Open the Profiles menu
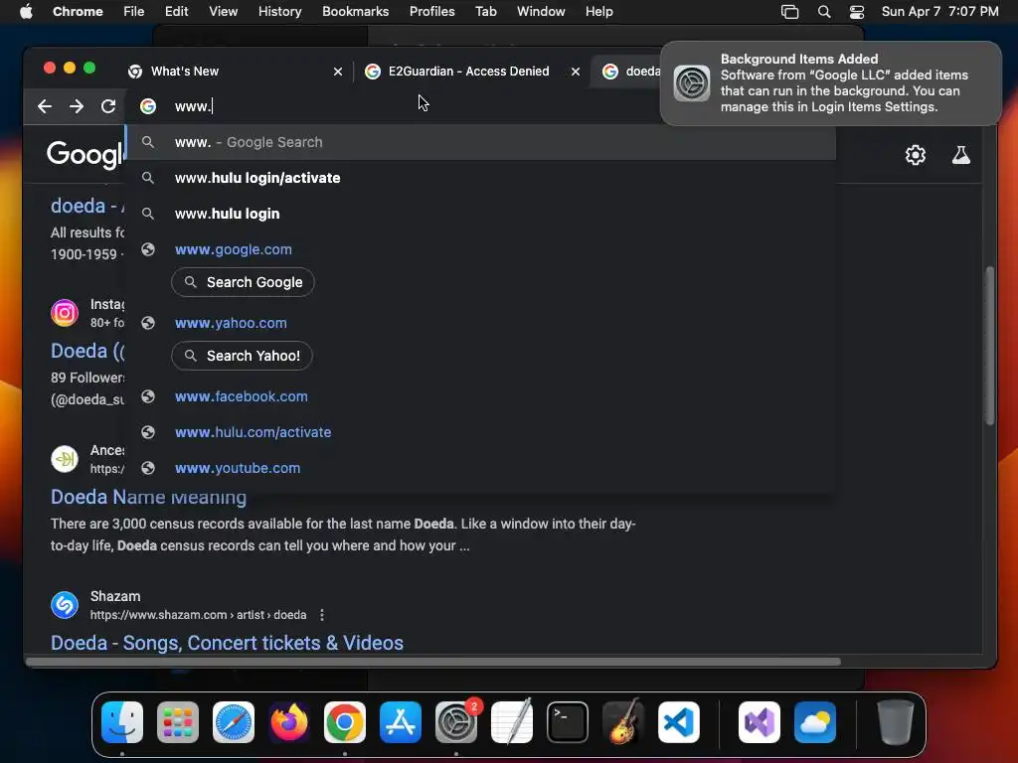Viewport: 1018px width, 763px height. click(x=431, y=12)
